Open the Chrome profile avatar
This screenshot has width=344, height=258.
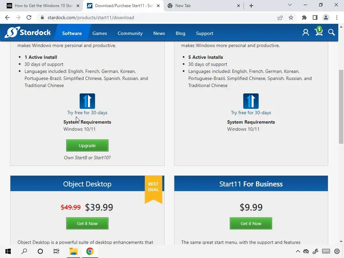[x=326, y=17]
